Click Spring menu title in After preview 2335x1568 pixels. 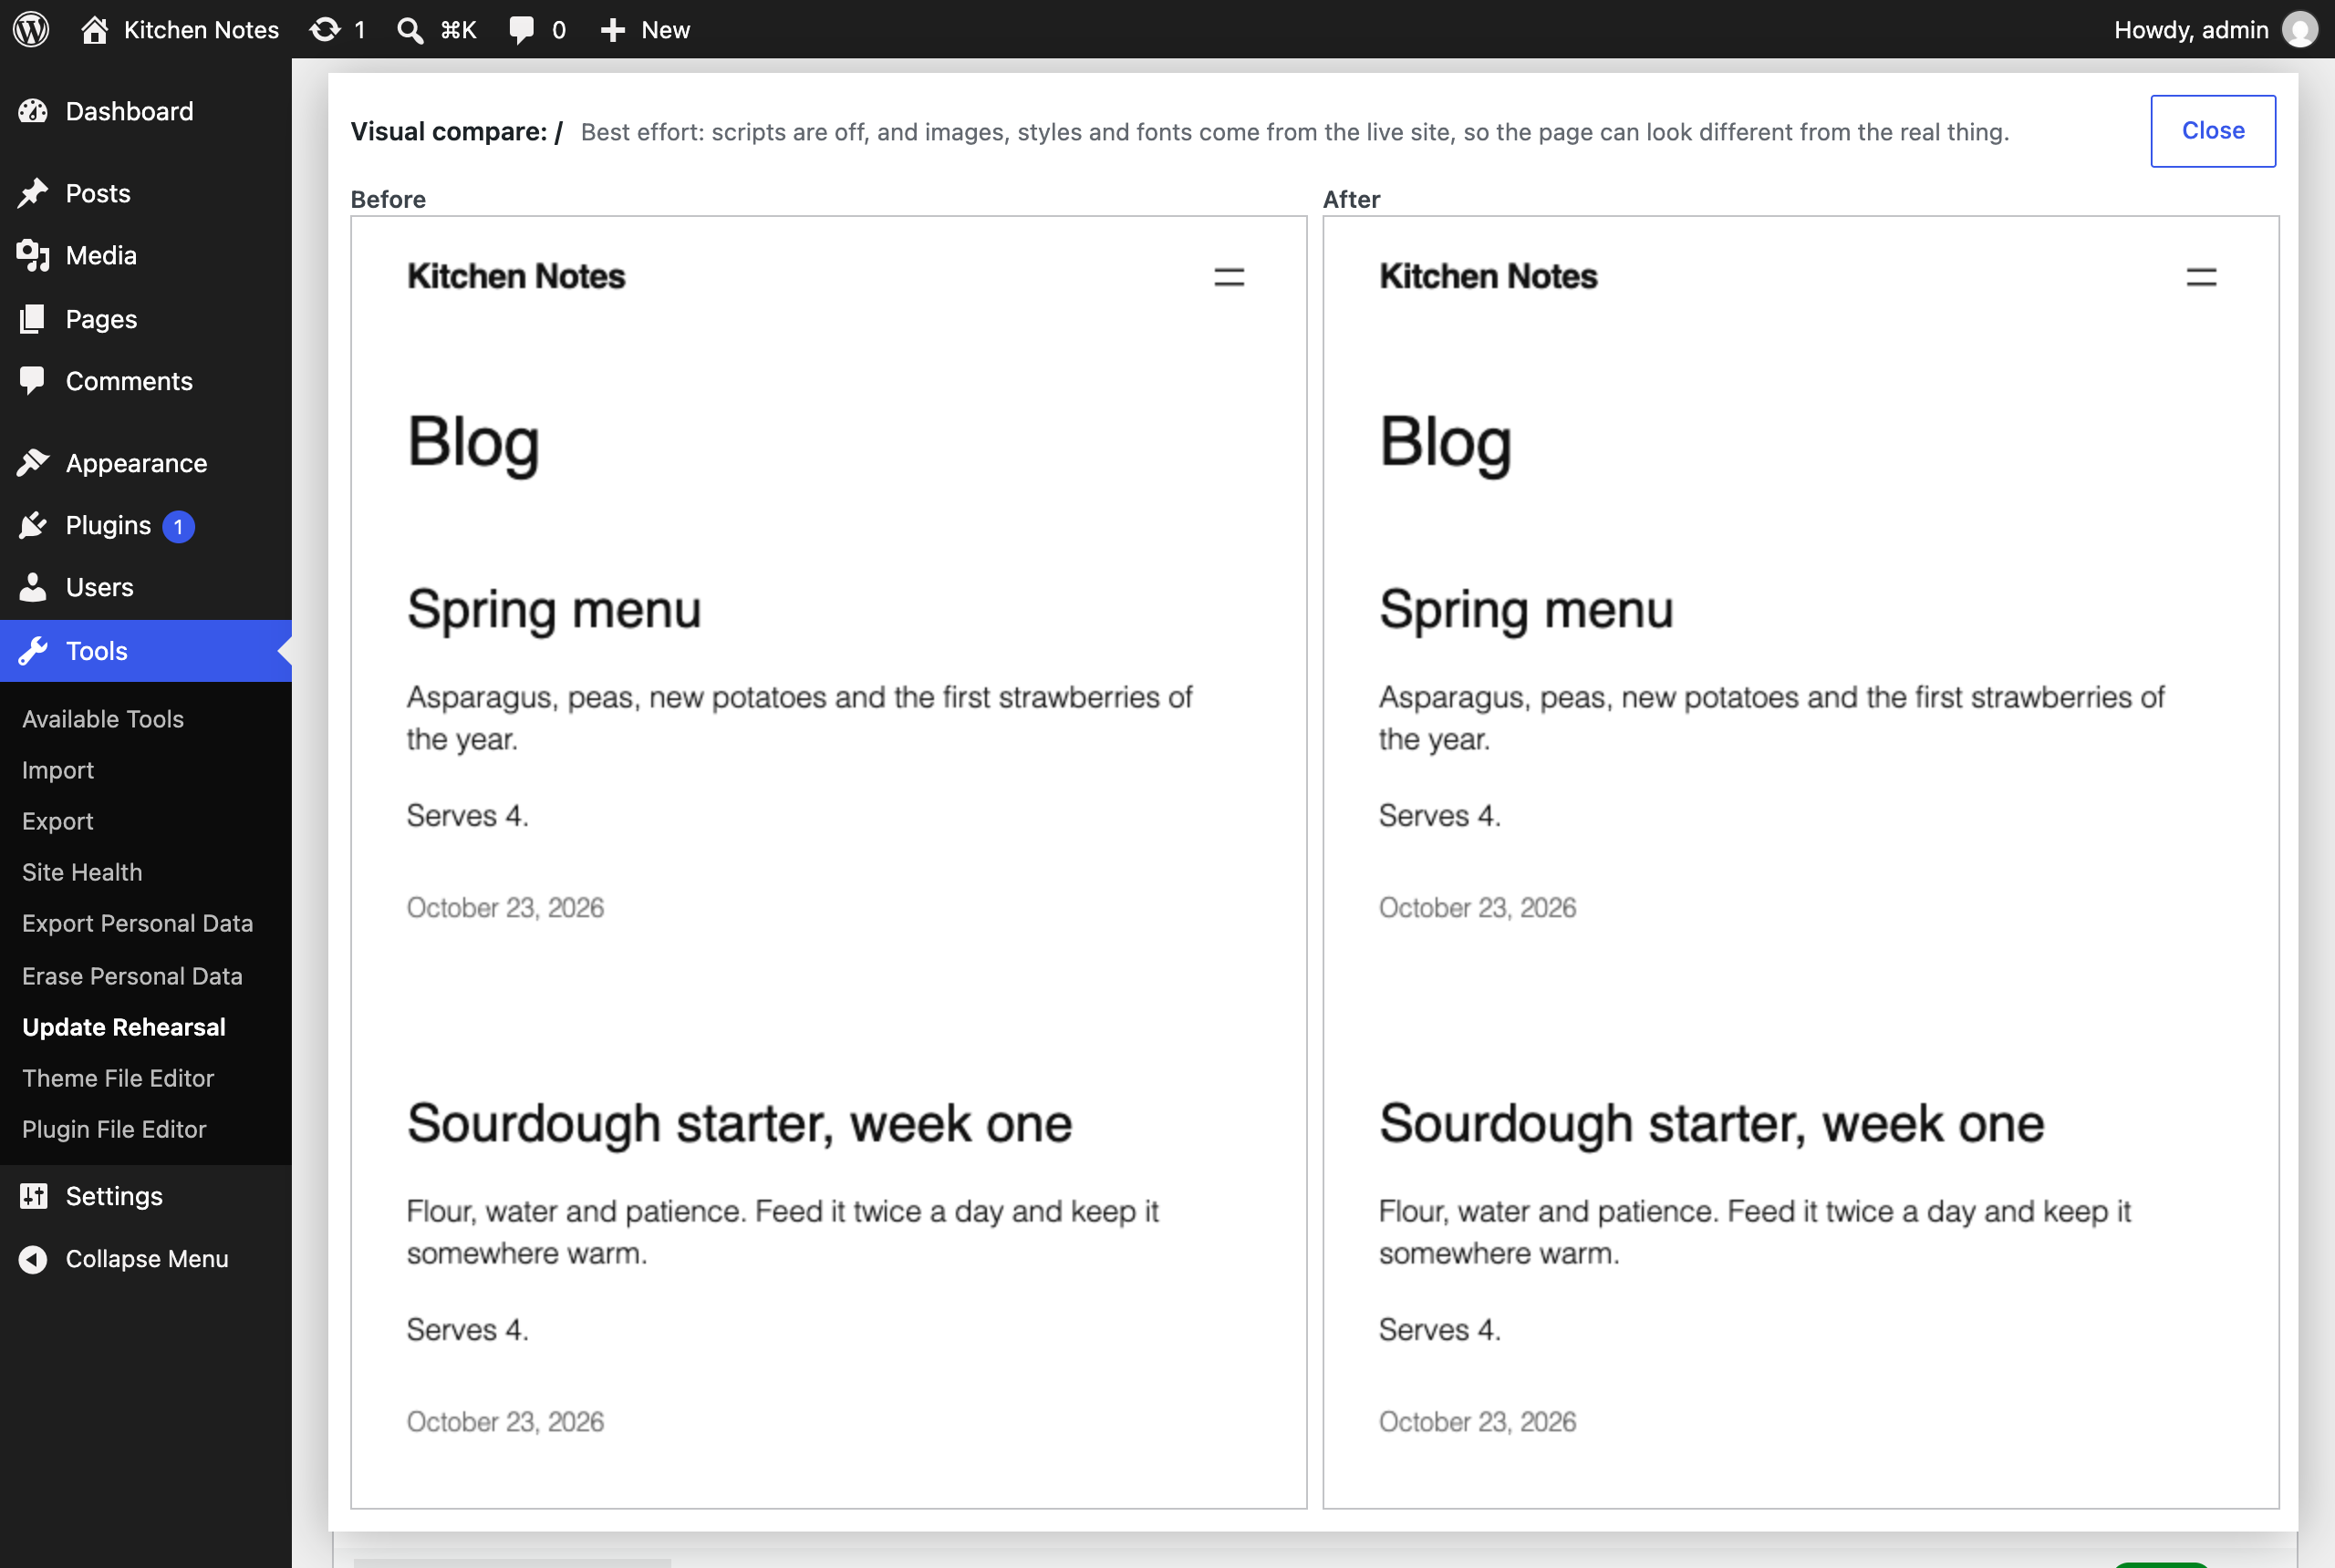(1526, 609)
